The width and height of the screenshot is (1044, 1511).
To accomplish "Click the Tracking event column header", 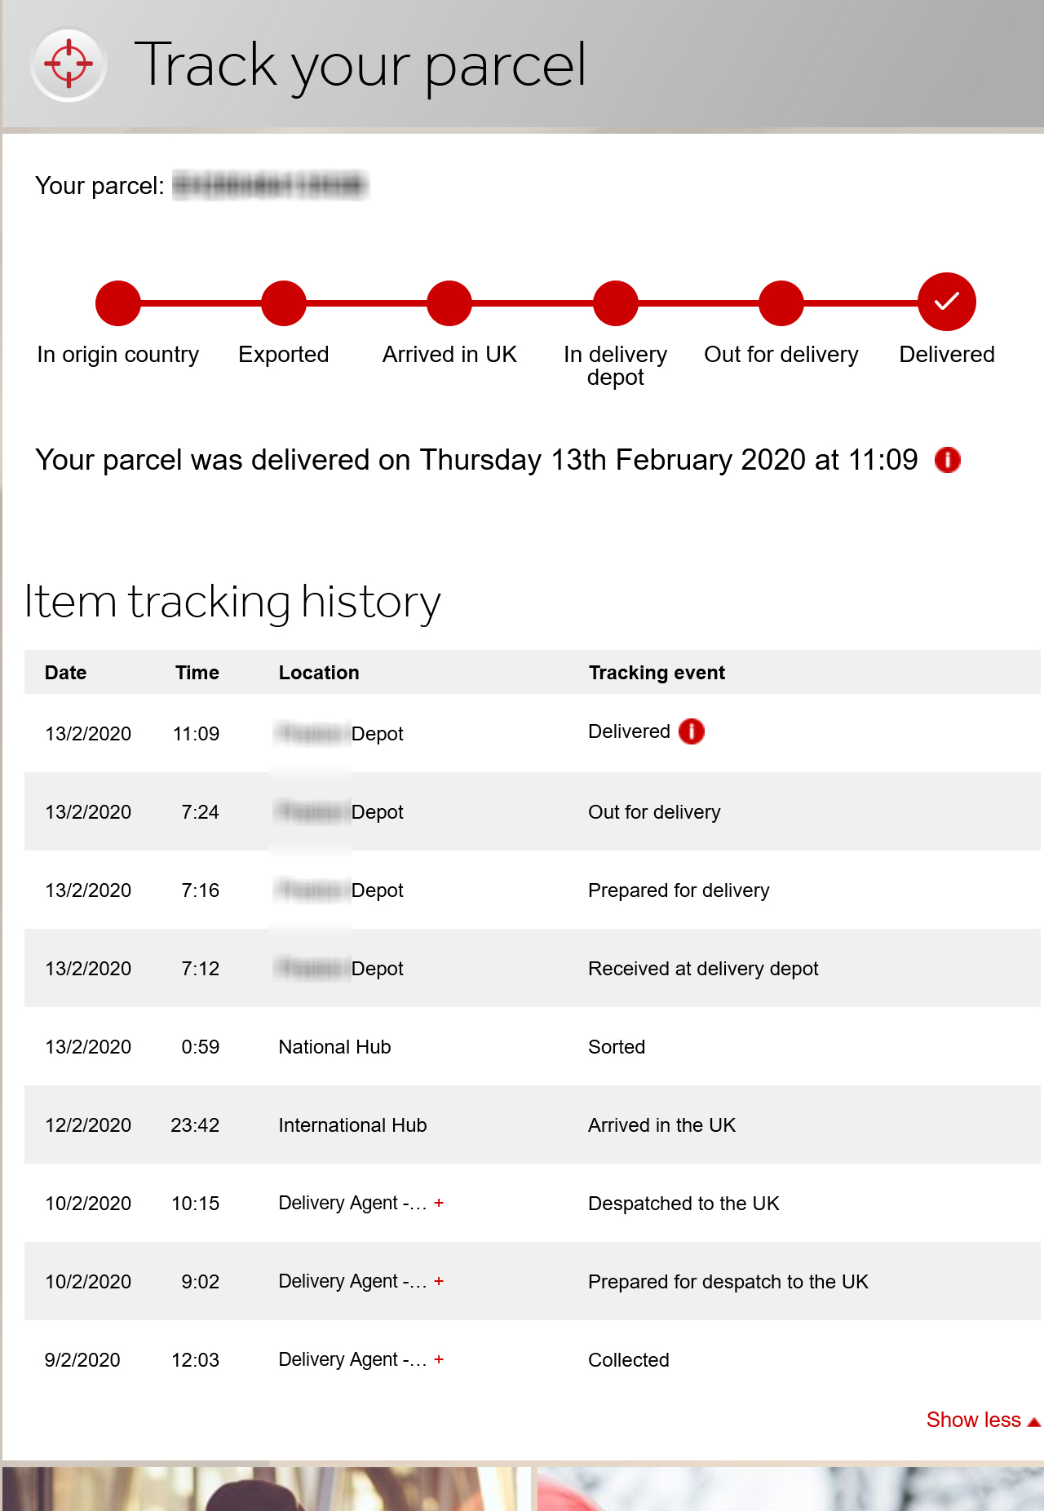I will click(657, 673).
